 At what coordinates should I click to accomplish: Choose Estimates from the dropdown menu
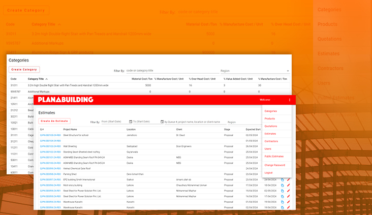tap(270, 134)
